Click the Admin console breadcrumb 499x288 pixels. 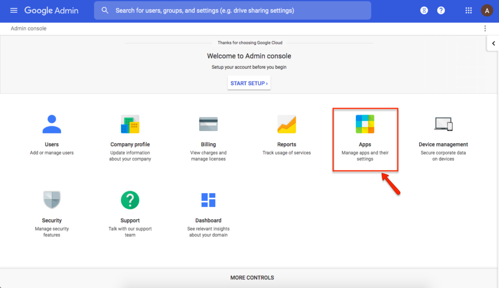29,29
